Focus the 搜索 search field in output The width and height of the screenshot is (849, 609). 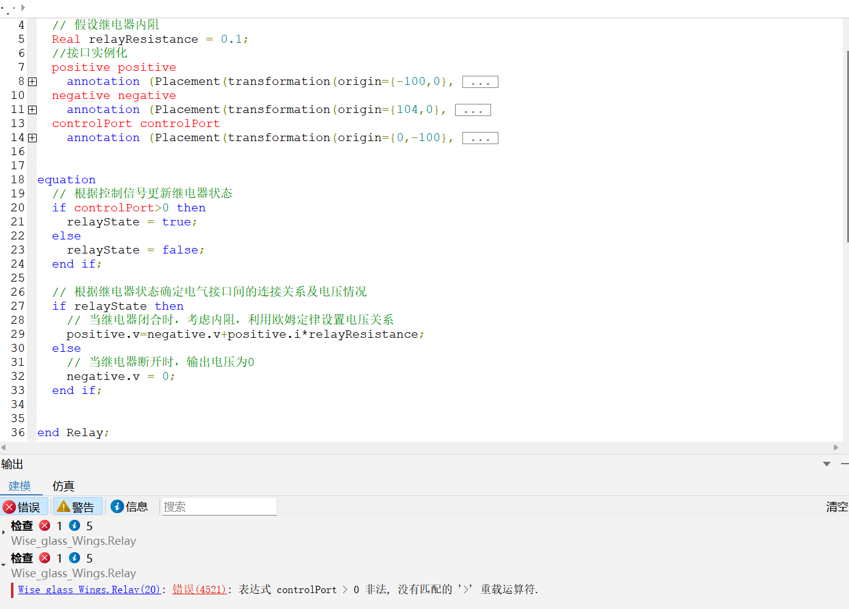tap(219, 506)
